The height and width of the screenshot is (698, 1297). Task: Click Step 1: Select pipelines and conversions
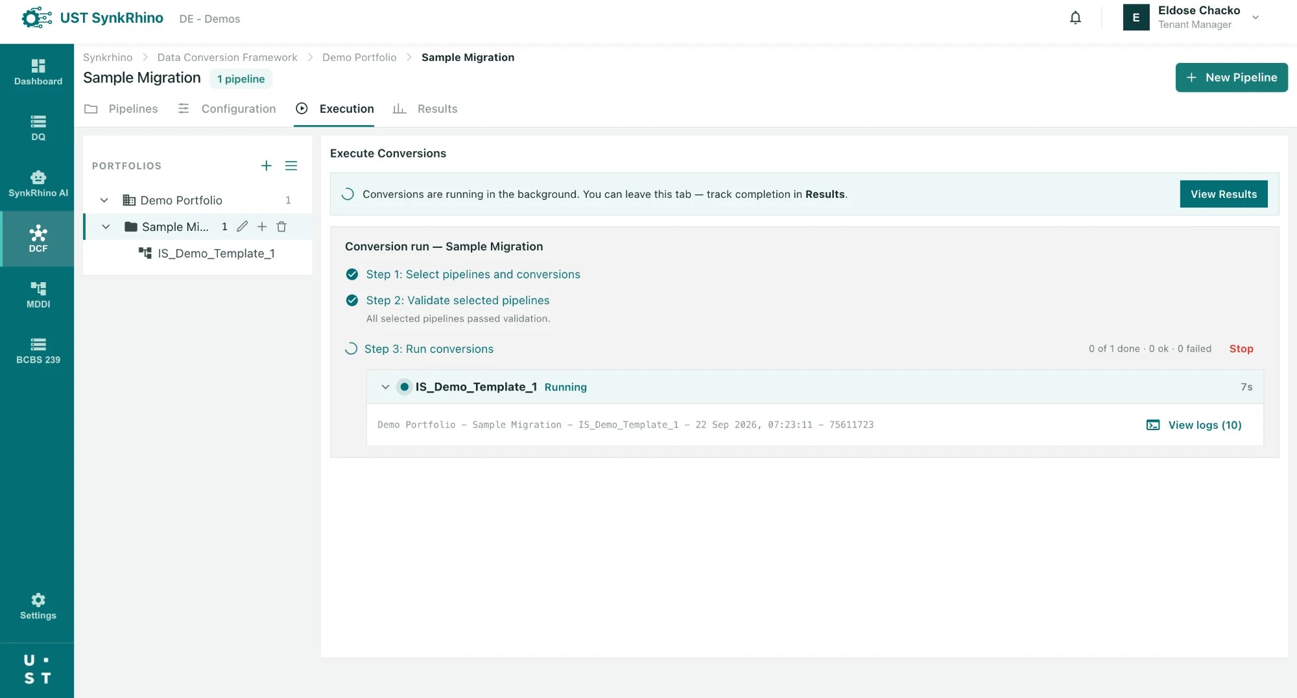click(473, 274)
